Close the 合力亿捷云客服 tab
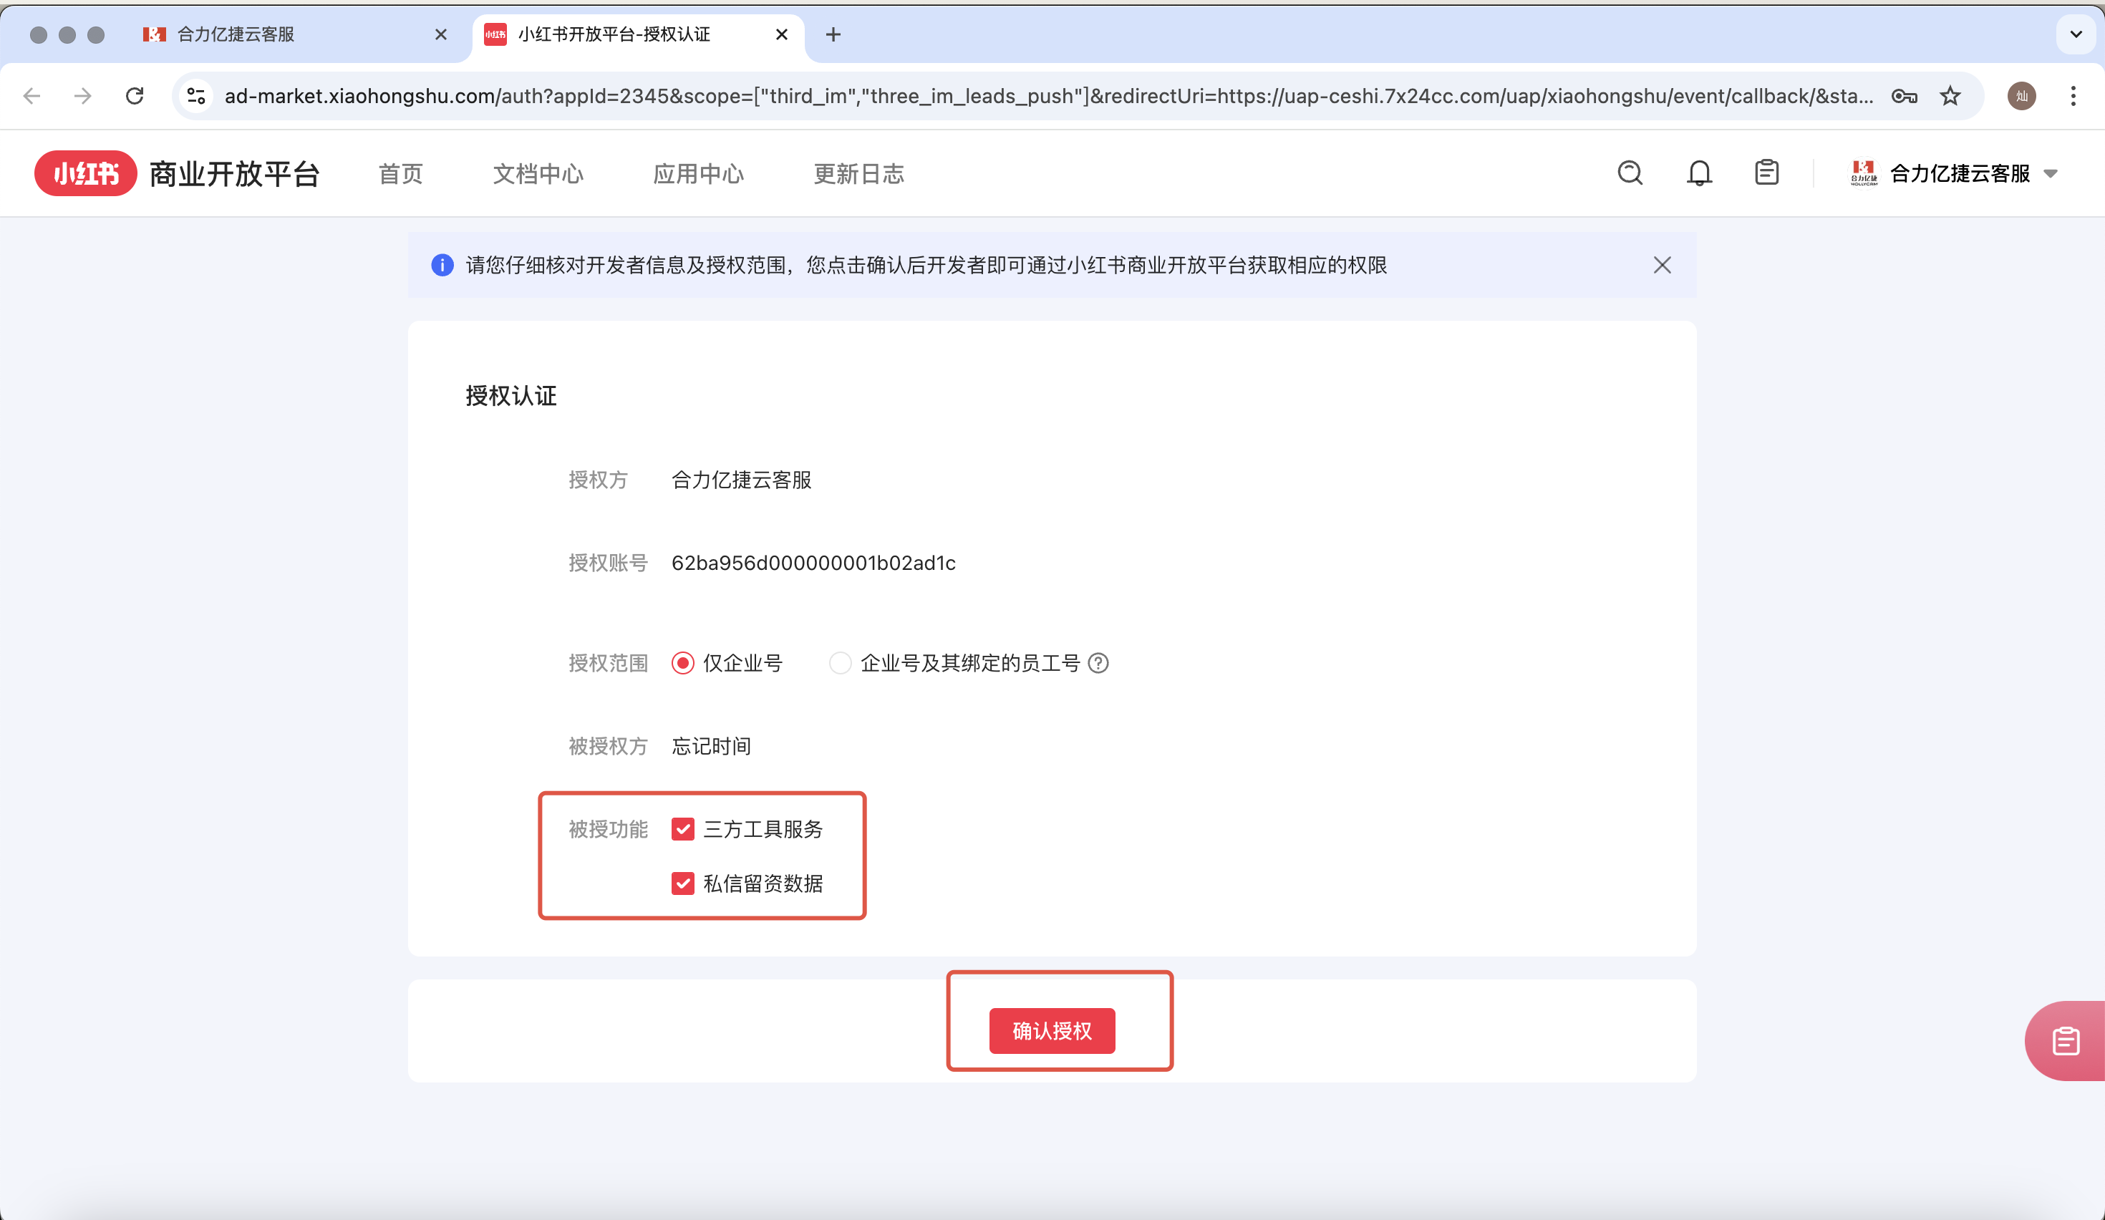The width and height of the screenshot is (2105, 1220). [441, 34]
